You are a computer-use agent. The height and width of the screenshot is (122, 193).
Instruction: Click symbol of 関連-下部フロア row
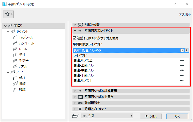pyautogui.click(x=182, y=75)
